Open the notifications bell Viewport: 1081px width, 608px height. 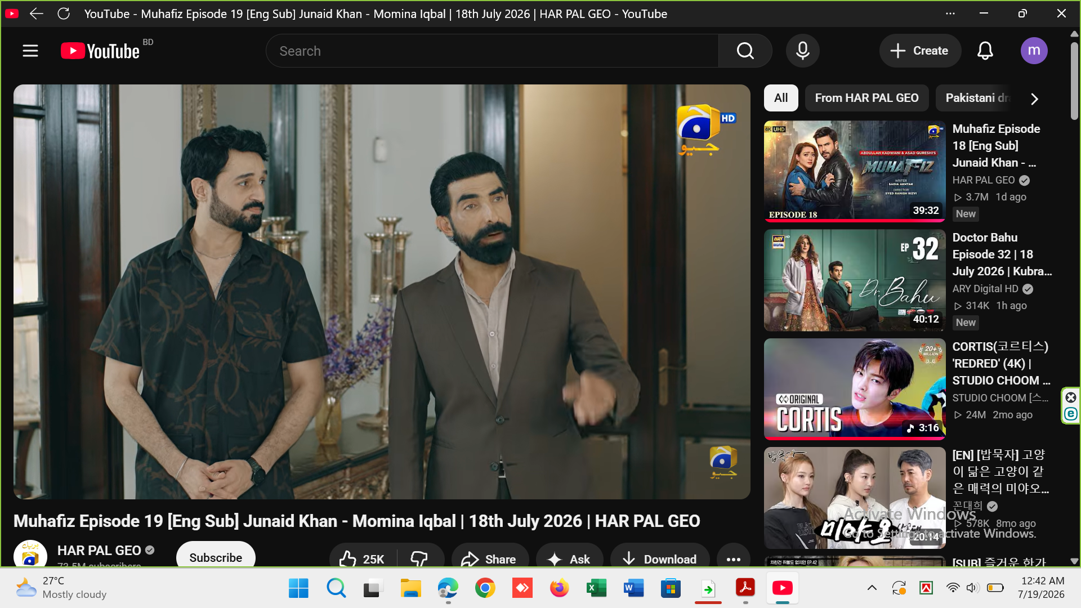click(985, 51)
